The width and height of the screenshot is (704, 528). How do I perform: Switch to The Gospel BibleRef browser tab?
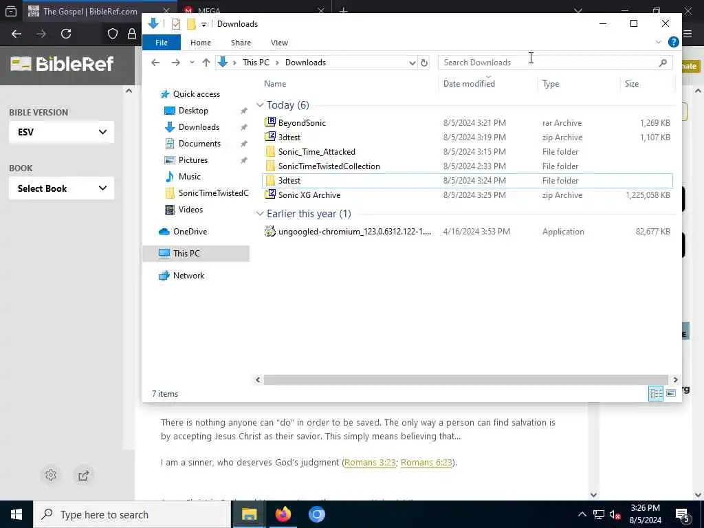90,11
